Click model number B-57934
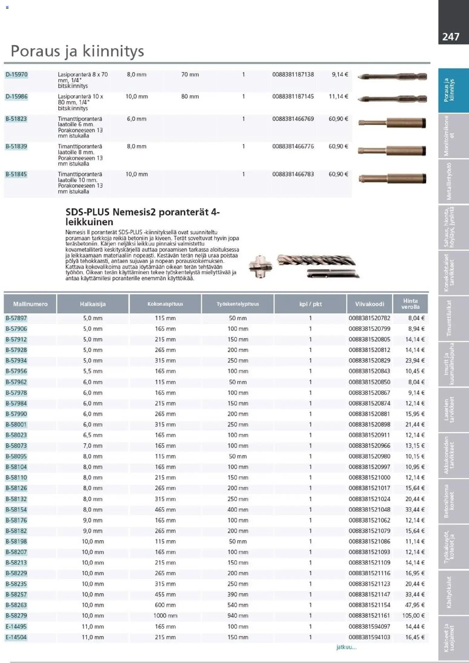Image resolution: width=469 pixels, height=663 pixels. click(16, 361)
